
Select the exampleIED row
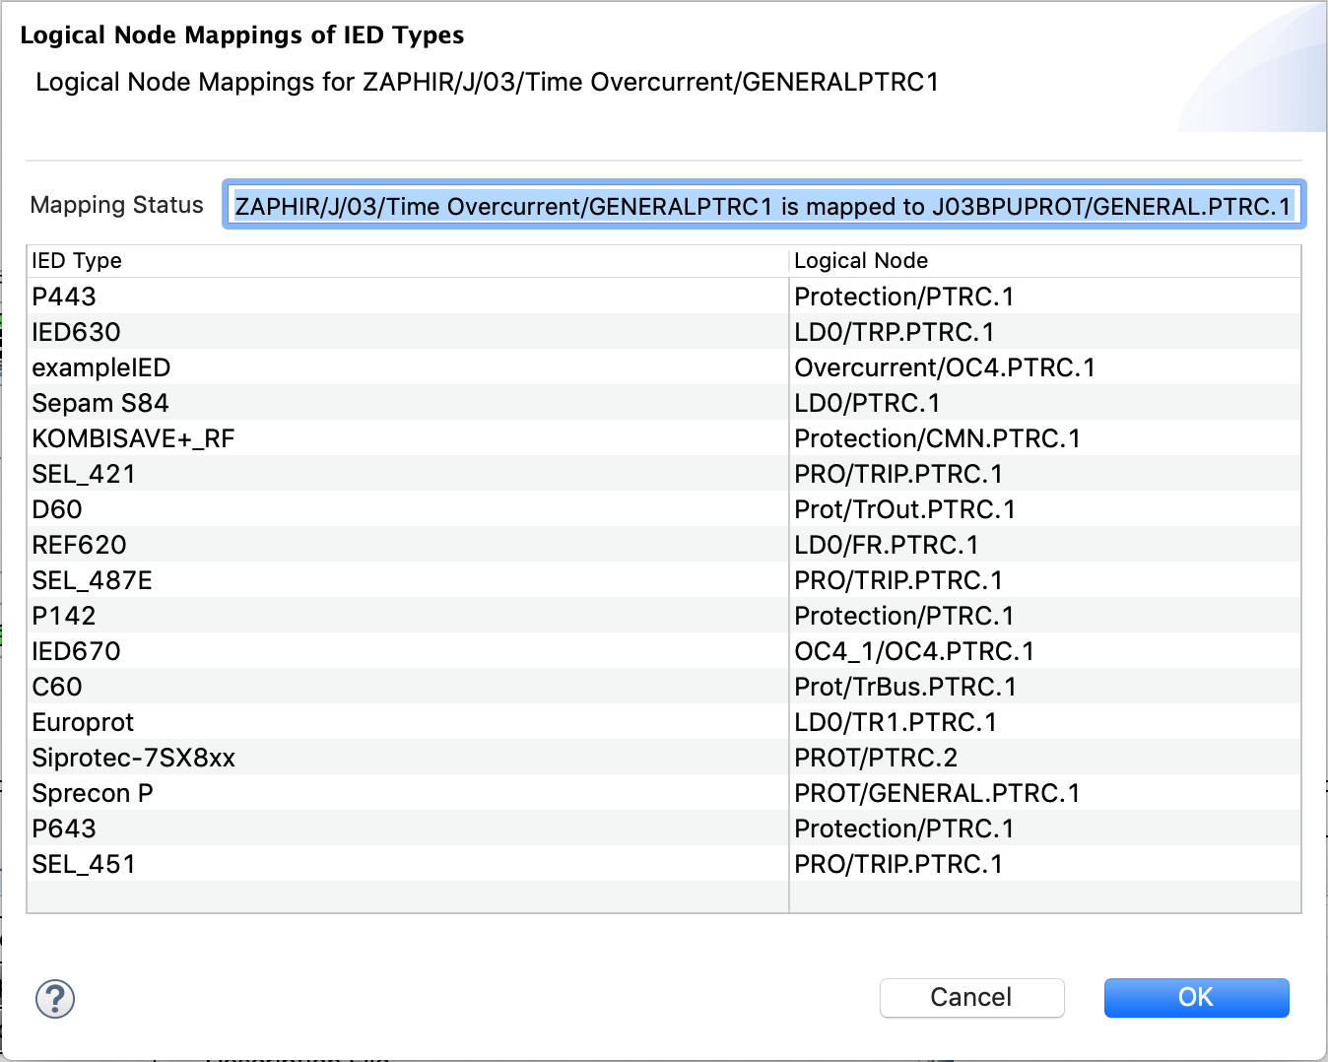(x=100, y=367)
